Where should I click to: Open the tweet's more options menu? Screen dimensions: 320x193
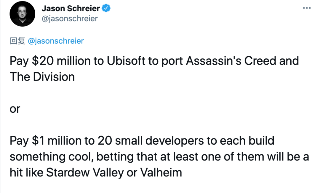point(307,8)
